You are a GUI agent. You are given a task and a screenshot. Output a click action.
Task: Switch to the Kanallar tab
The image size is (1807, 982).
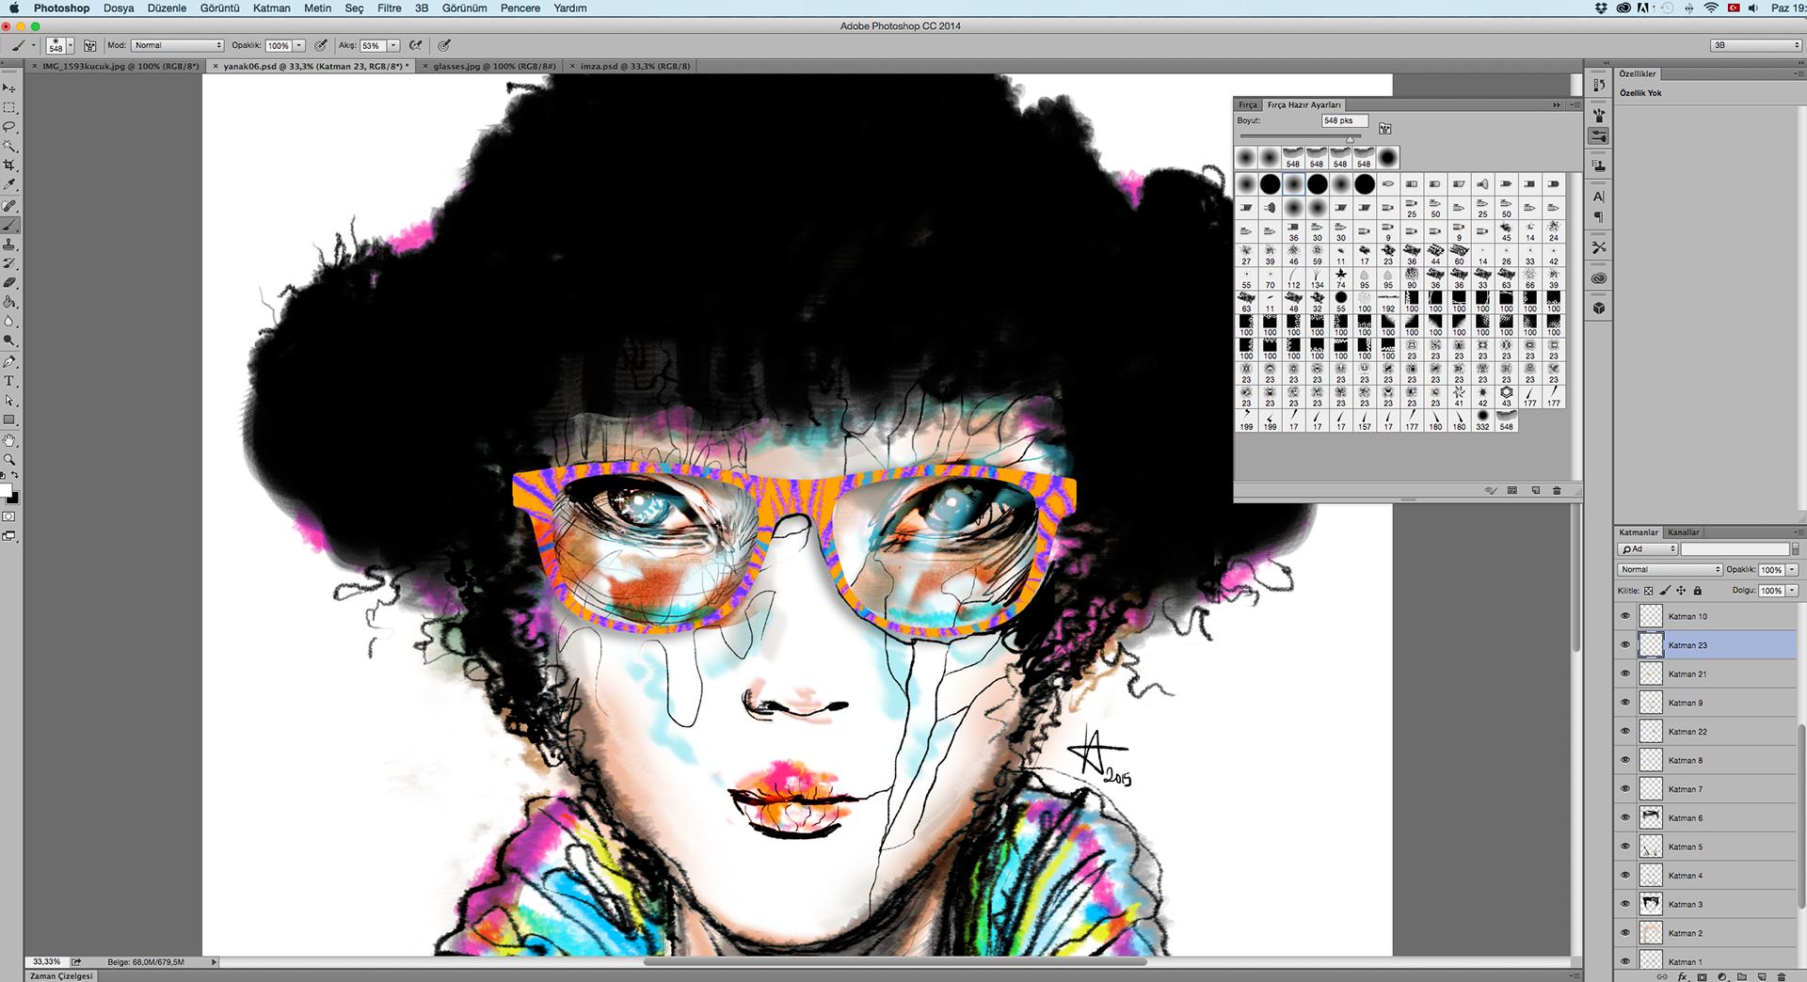1684,532
